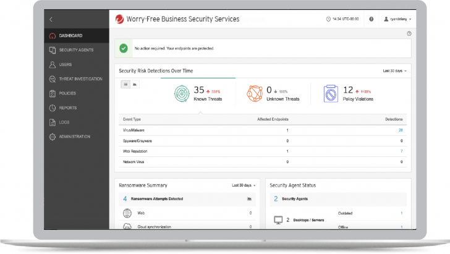Click the Policies clipboard icon
Viewport: 450px width, 254px height.
[52, 93]
